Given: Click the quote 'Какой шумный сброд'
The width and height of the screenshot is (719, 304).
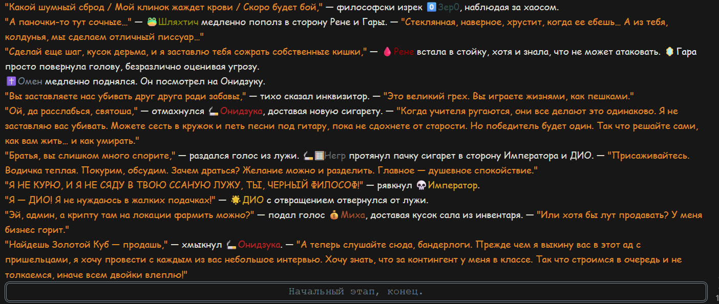Looking at the screenshot, I should [x=56, y=8].
